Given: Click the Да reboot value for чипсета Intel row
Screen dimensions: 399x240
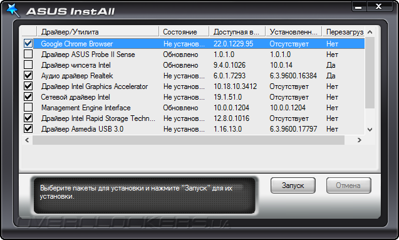Looking at the screenshot, I should (331, 65).
